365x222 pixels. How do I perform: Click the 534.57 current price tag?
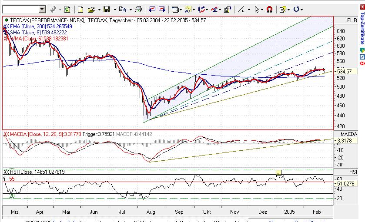[x=346, y=72]
